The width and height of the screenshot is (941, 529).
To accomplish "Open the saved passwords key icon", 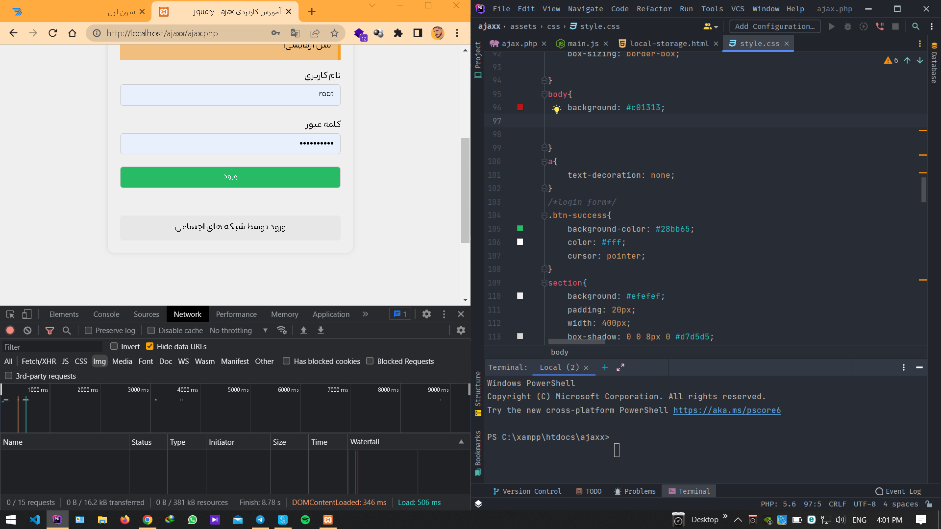I will point(275,33).
